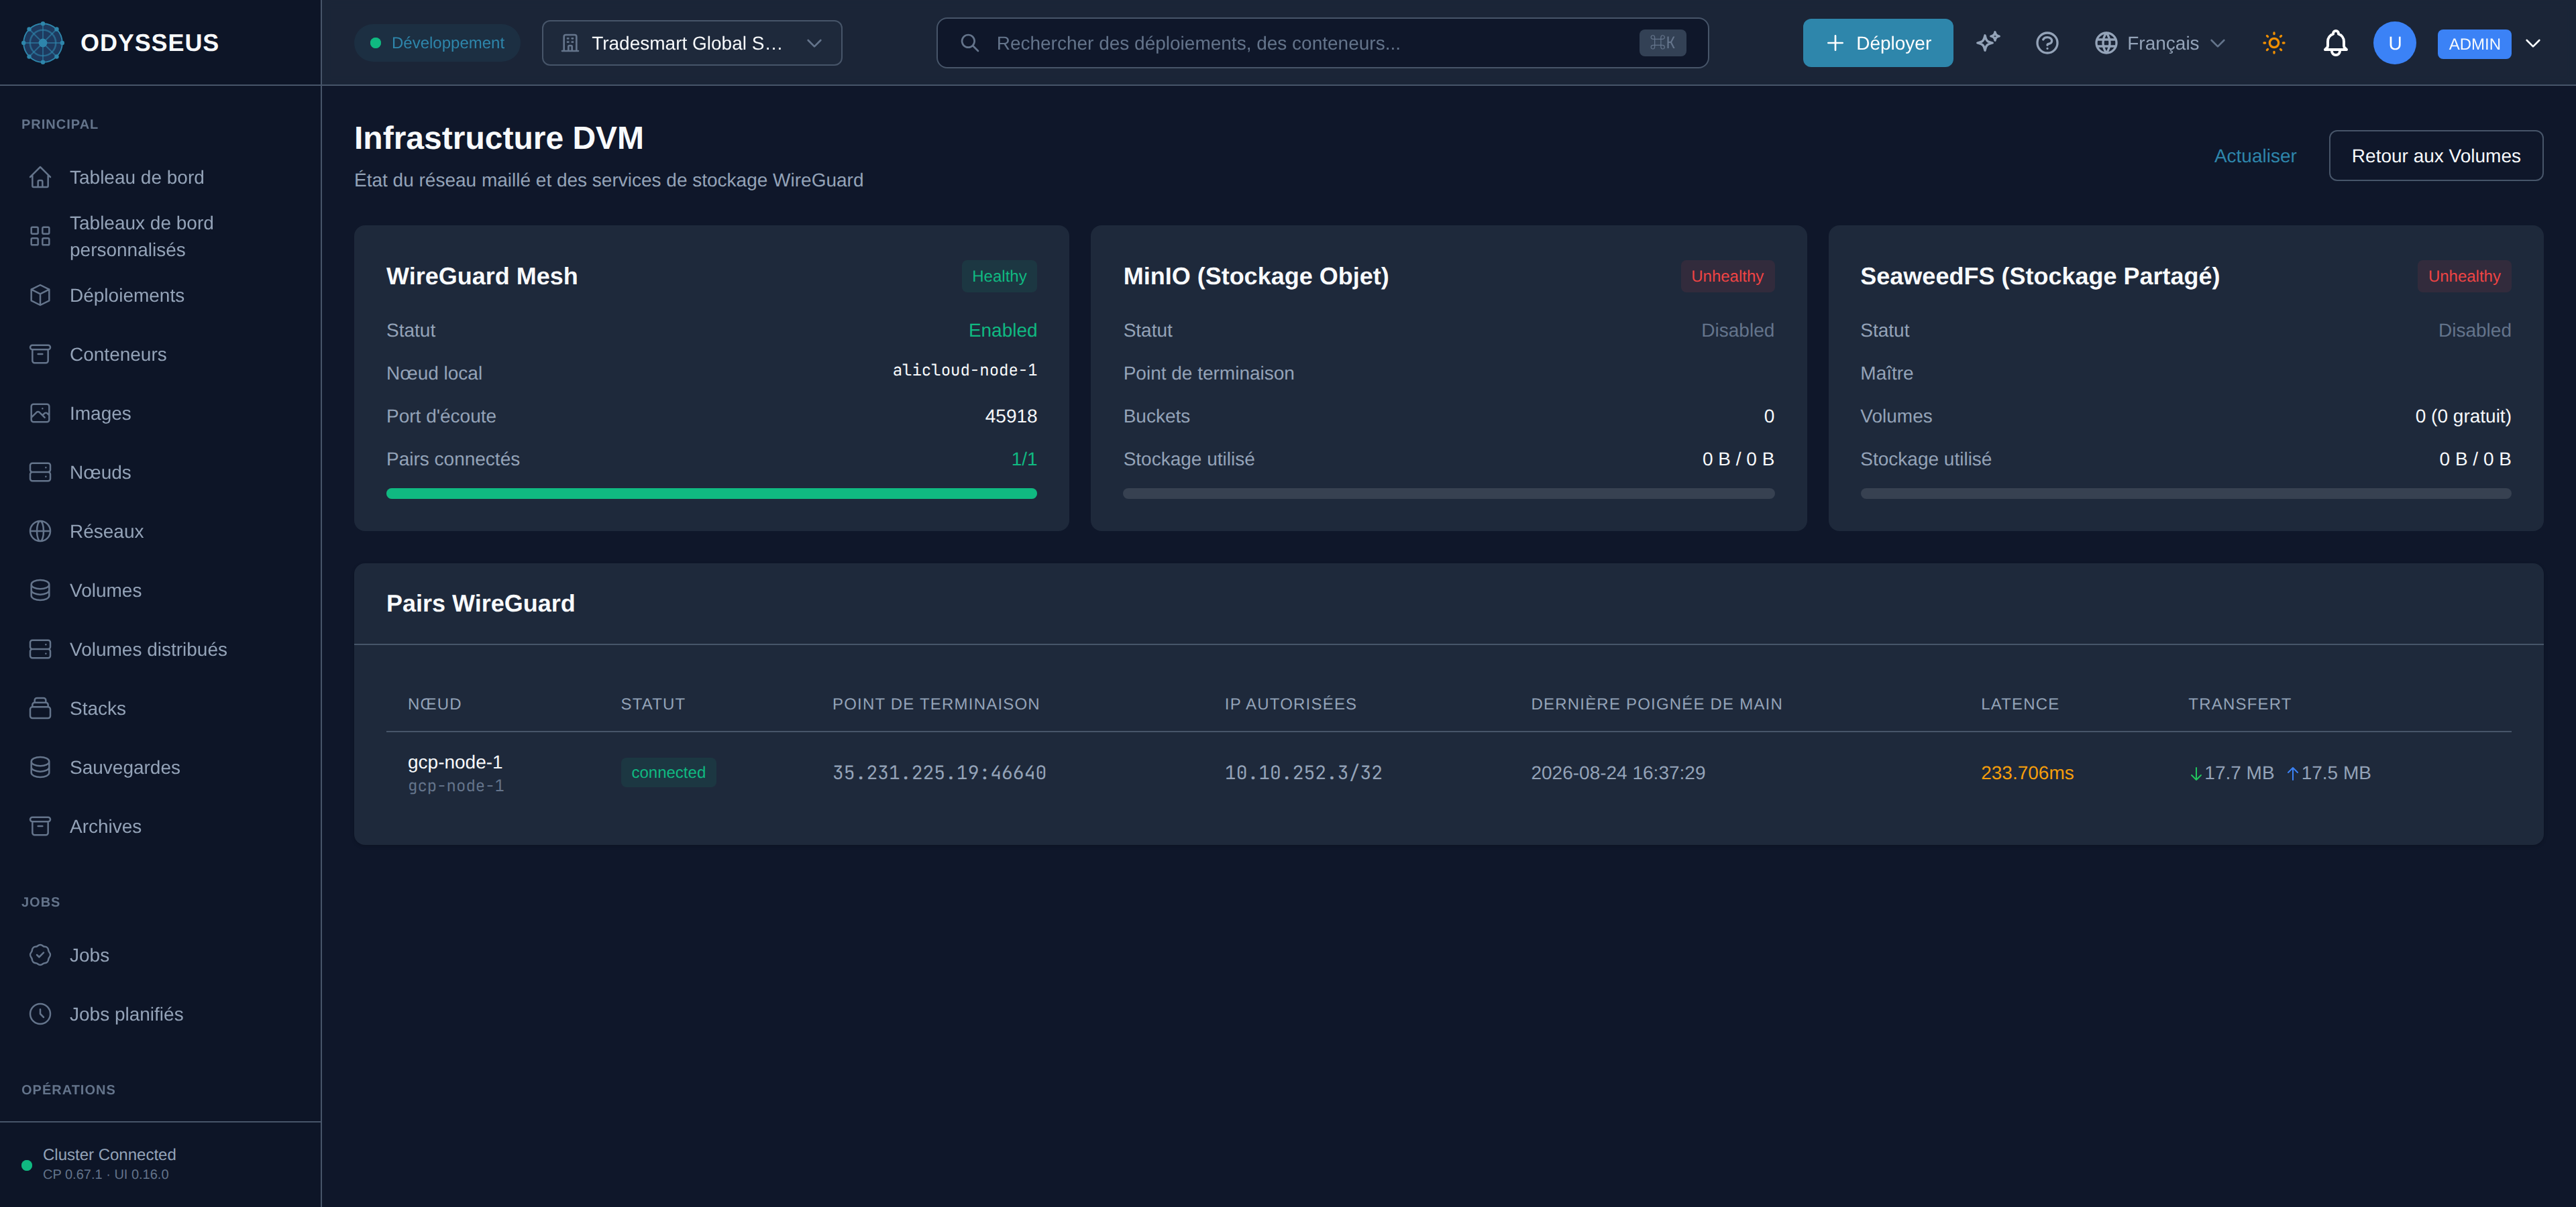
Task: Click the Stacks icon
Action: (x=40, y=708)
